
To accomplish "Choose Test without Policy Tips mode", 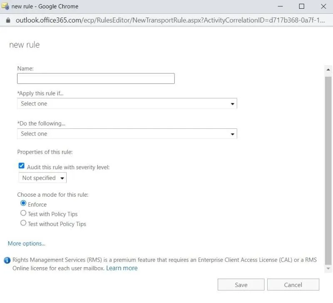I will click(23, 223).
